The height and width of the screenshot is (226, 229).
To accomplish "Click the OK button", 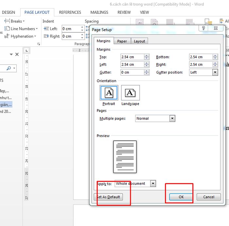I will pos(181,197).
